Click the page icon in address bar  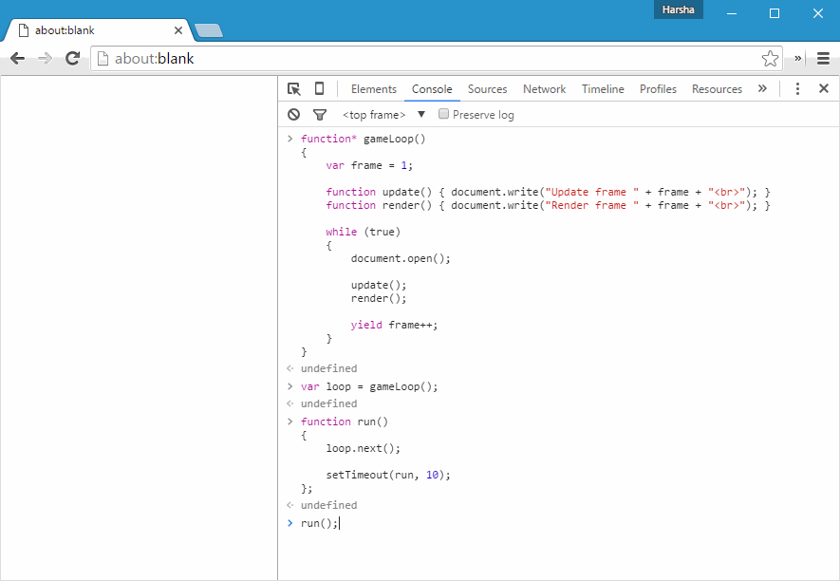(103, 59)
